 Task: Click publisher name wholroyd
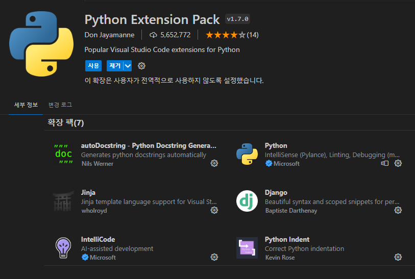[94, 211]
